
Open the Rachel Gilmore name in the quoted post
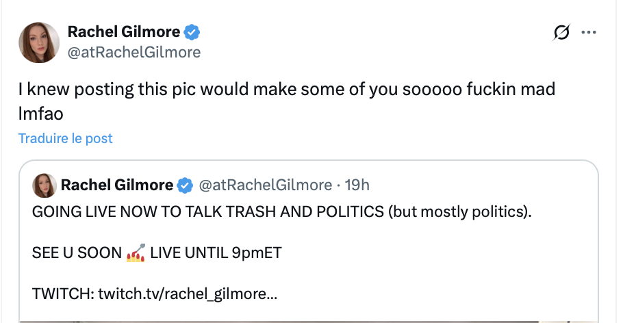click(x=117, y=185)
